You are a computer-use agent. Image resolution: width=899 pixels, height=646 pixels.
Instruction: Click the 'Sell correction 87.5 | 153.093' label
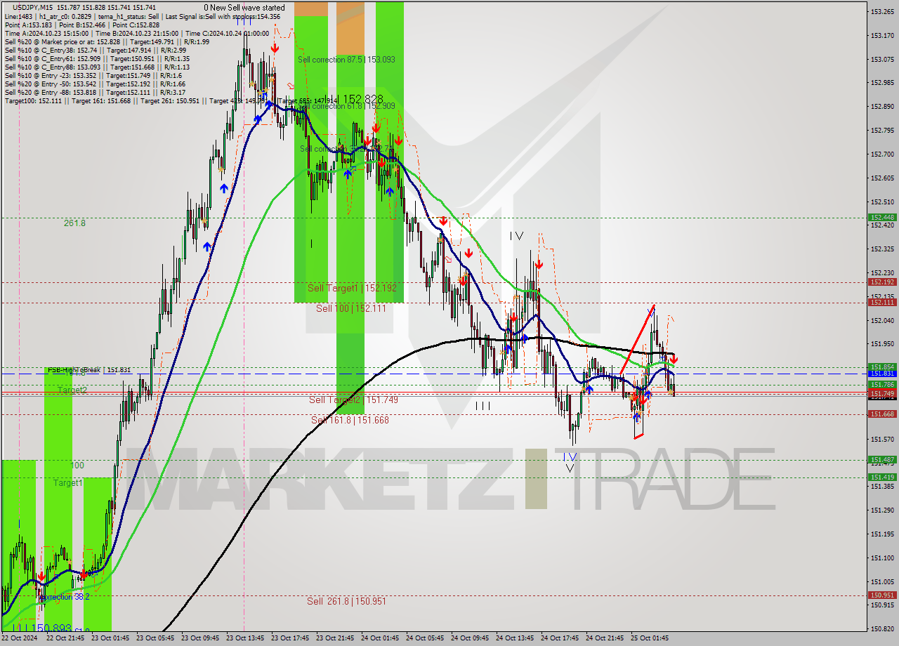point(346,60)
